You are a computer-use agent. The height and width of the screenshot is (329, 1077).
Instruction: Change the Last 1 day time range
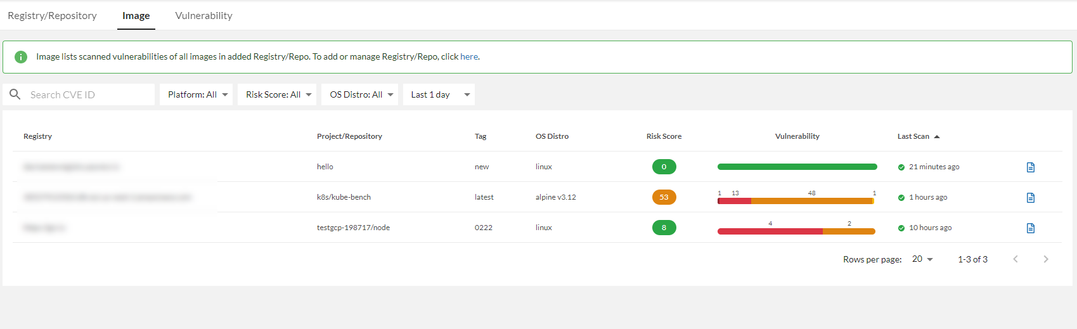(439, 94)
